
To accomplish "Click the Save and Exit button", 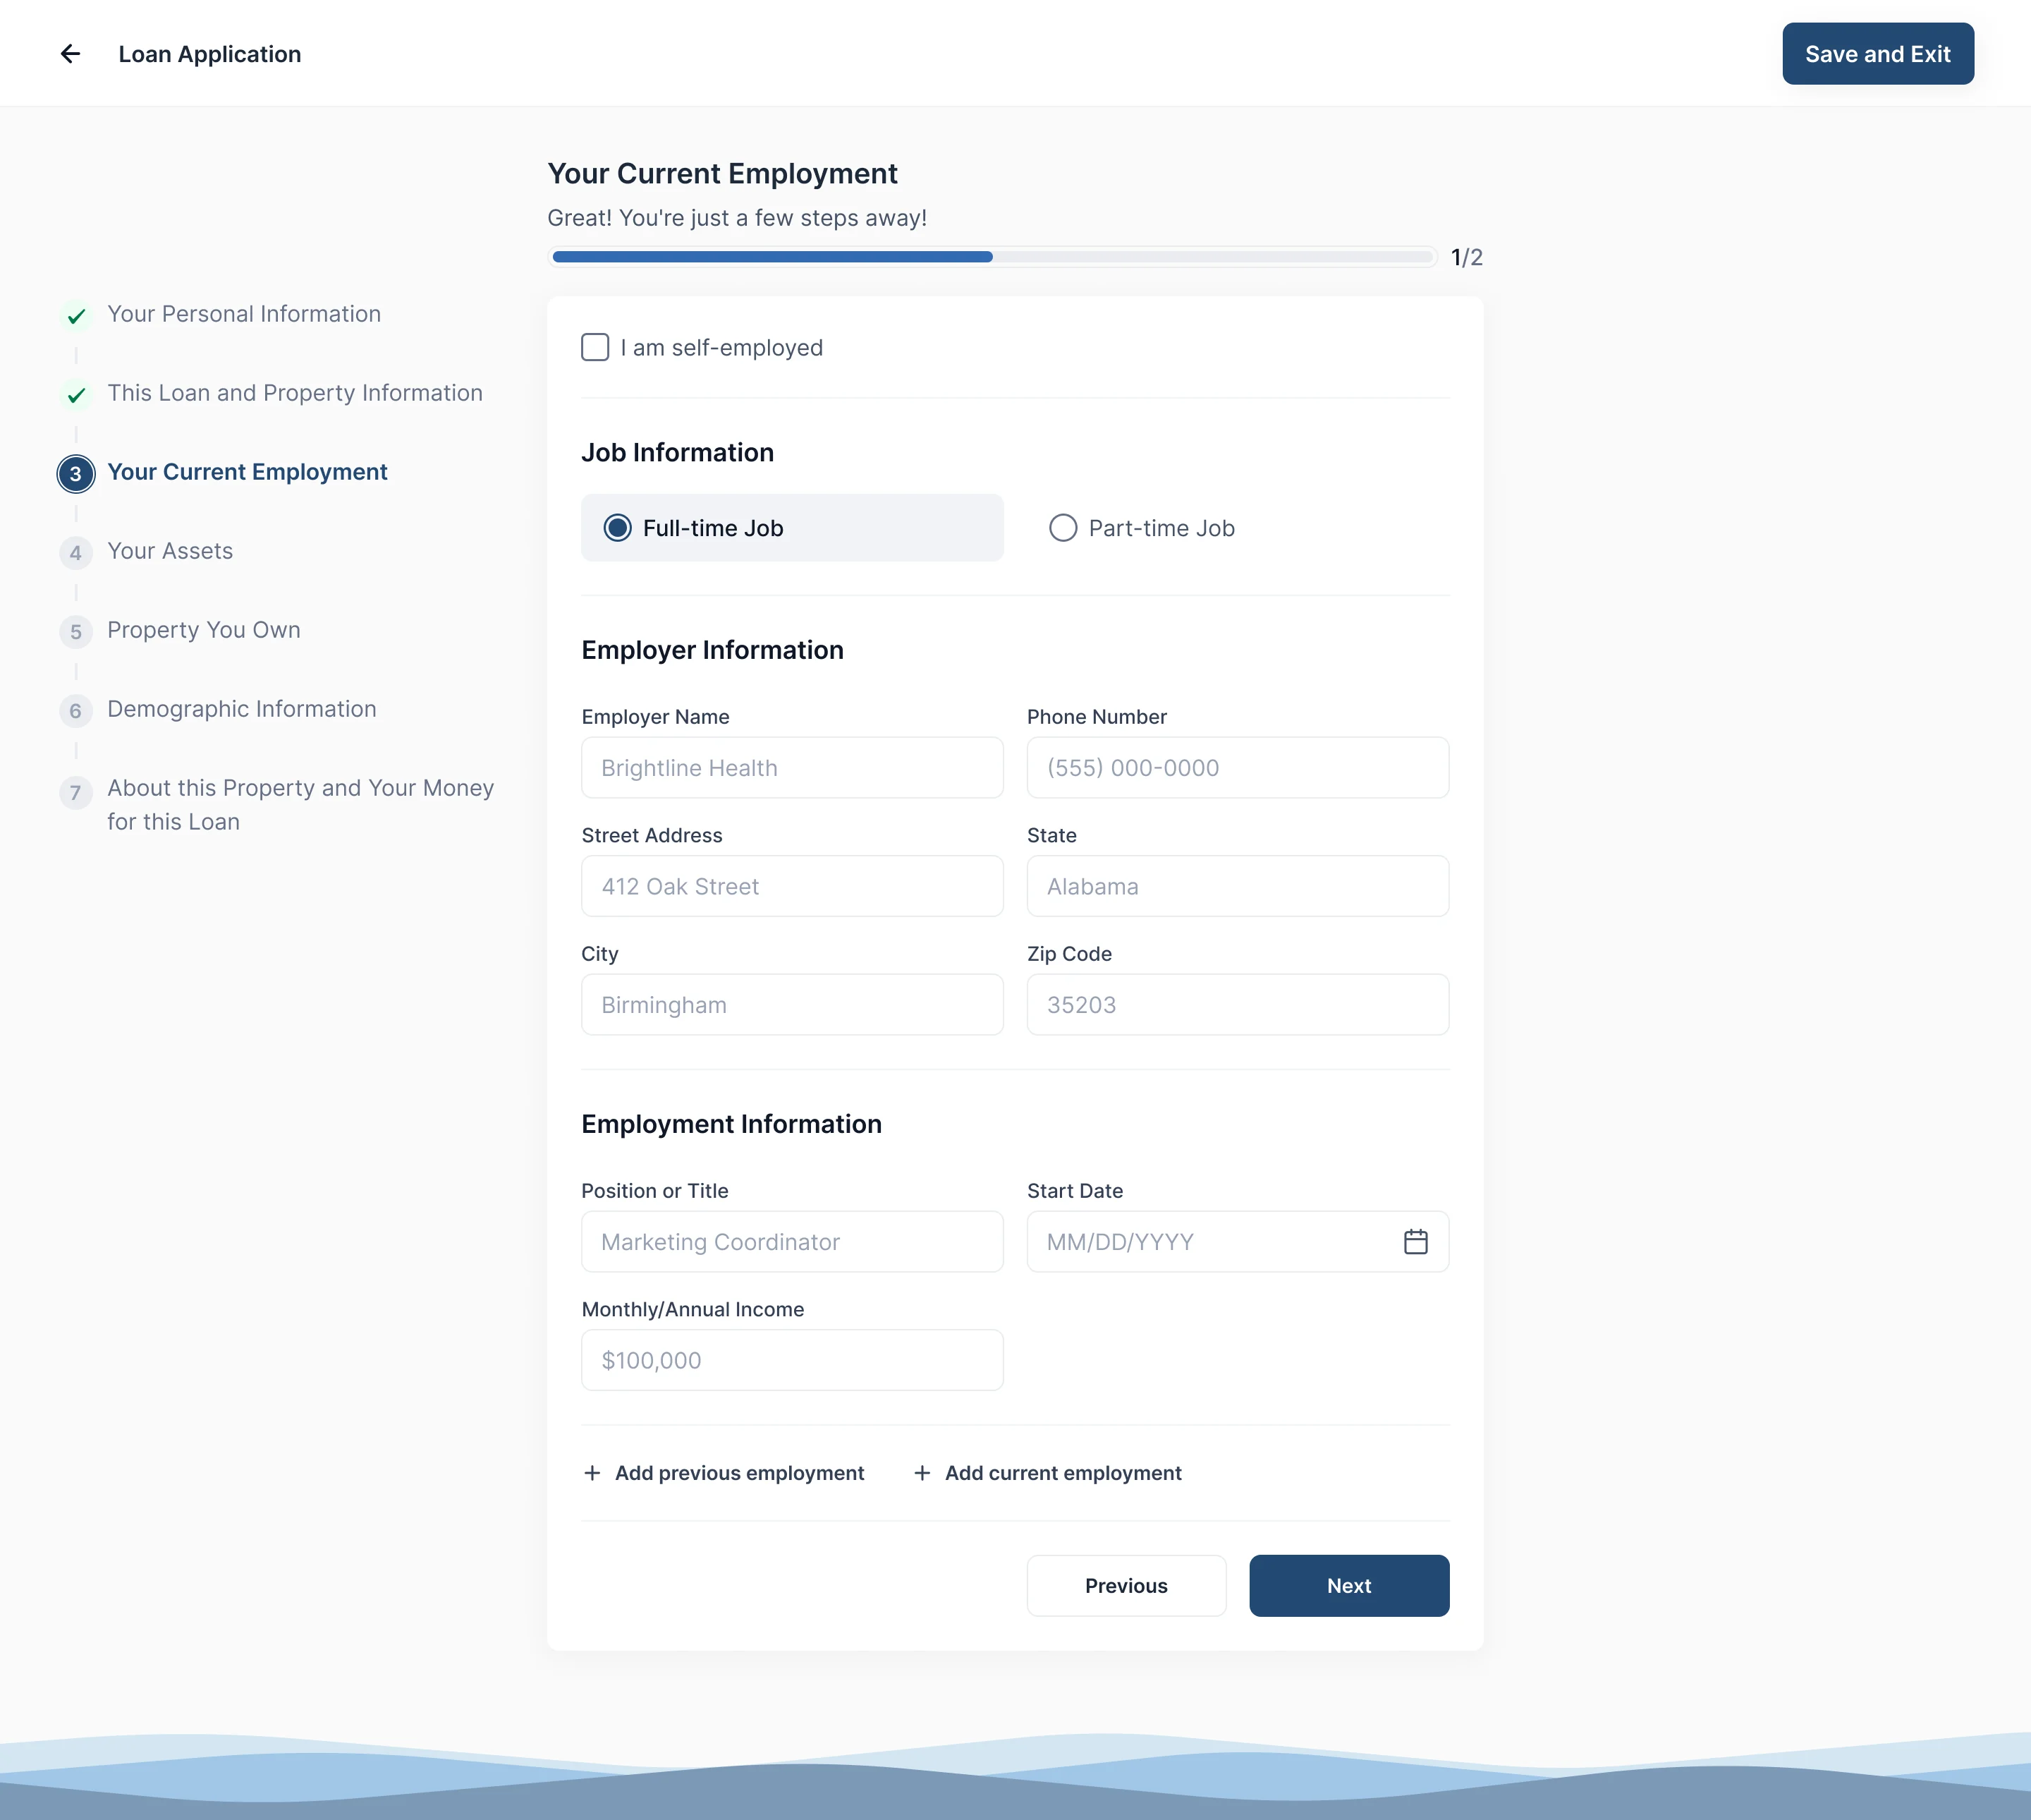I will pos(1877,54).
